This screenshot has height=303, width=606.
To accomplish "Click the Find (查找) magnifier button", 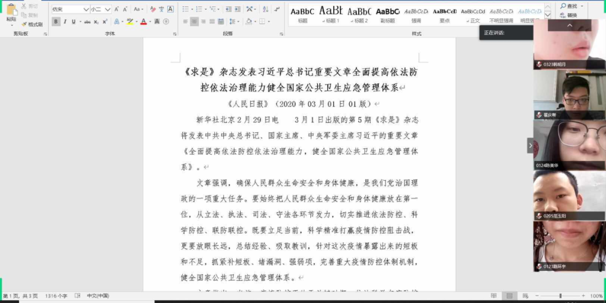I will click(569, 6).
